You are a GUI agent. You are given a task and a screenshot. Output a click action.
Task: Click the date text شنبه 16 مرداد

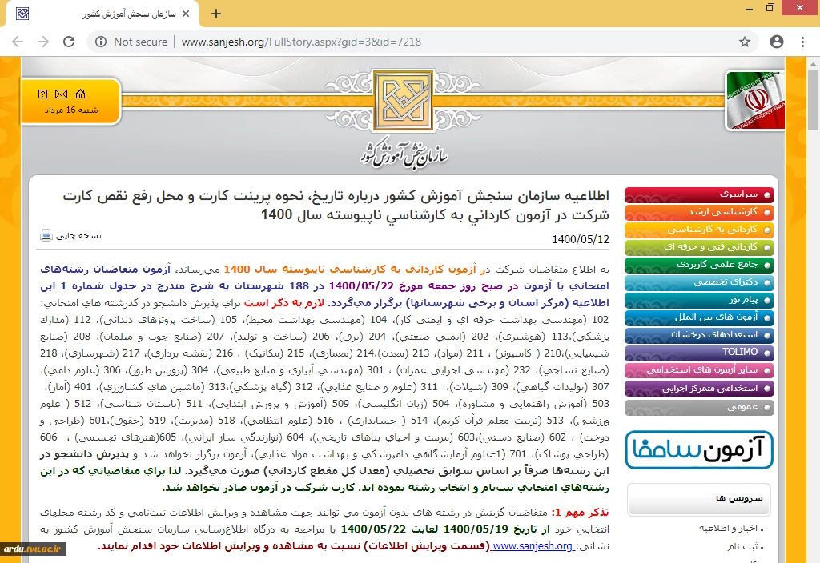pyautogui.click(x=71, y=110)
